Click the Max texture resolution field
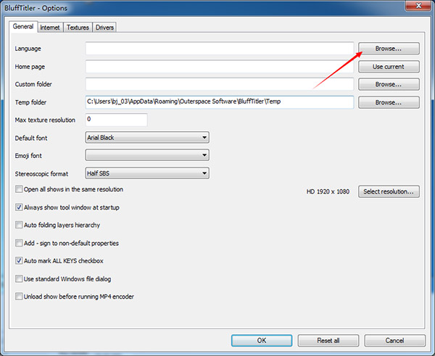 tap(116, 120)
